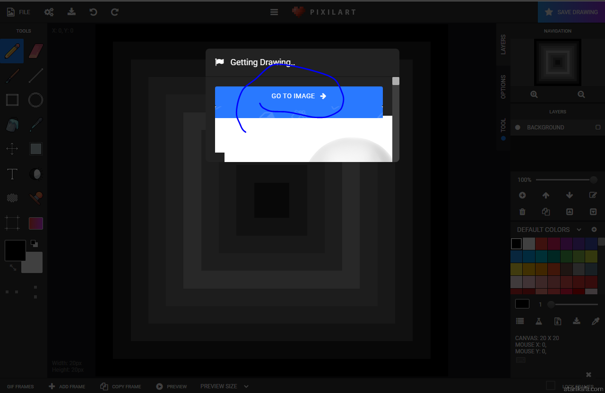Toggle Background layer visibility dot
605x393 pixels.
click(x=518, y=128)
